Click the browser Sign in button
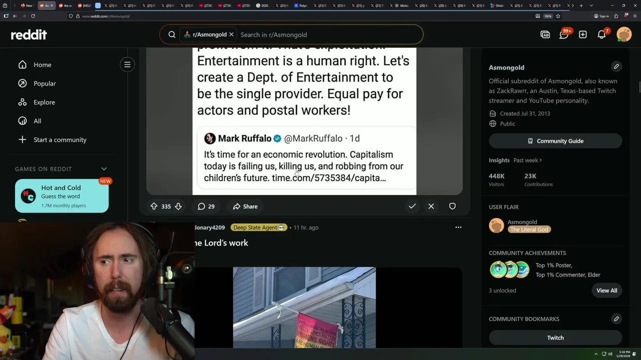The image size is (641, 360). click(601, 16)
